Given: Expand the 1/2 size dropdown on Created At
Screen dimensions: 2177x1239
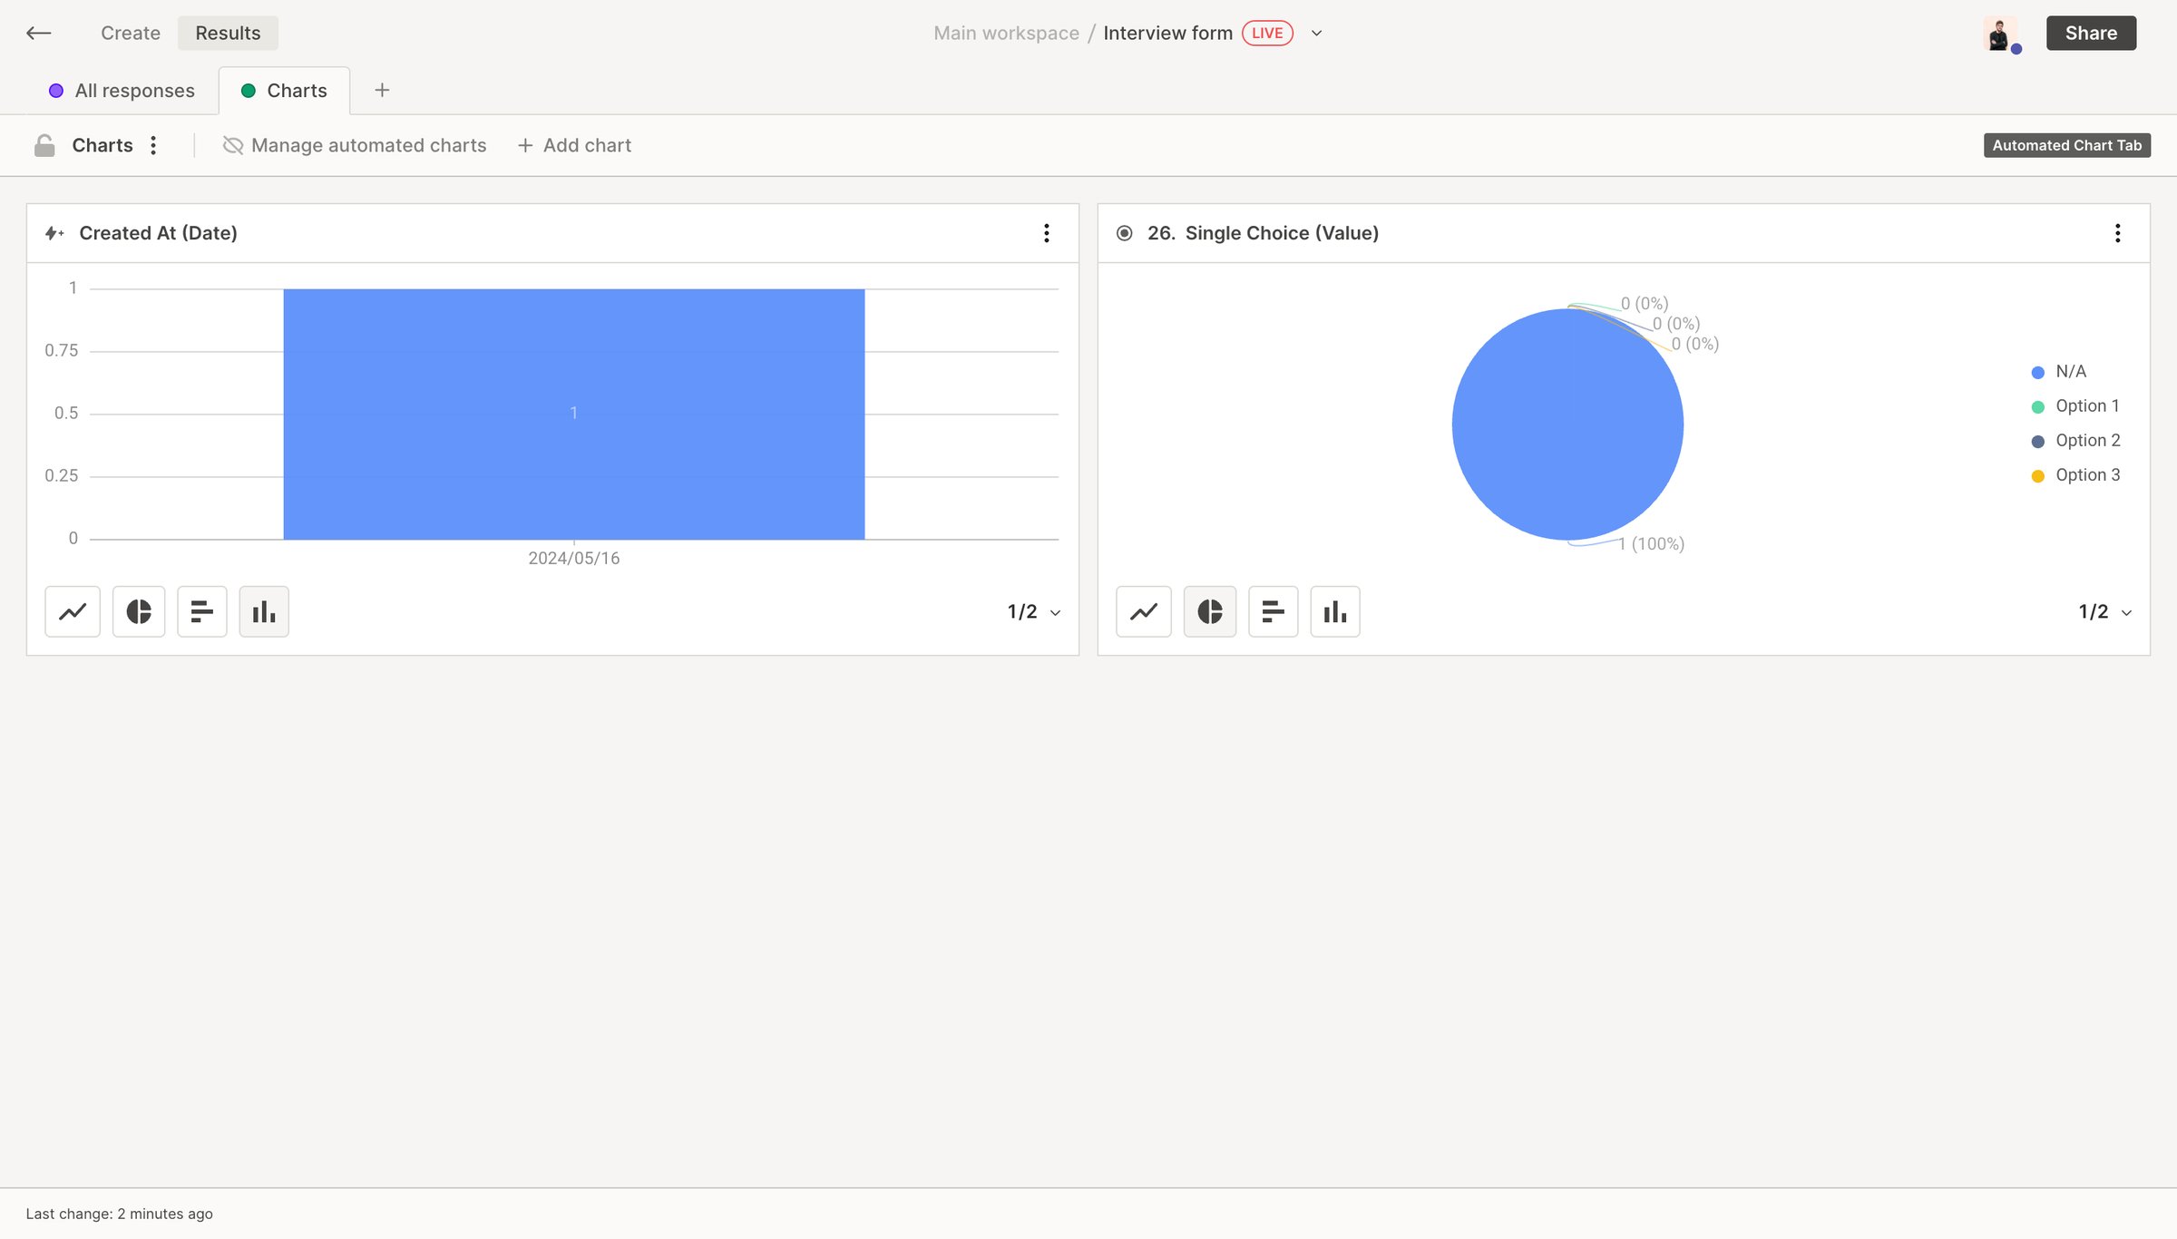Looking at the screenshot, I should coord(1035,612).
